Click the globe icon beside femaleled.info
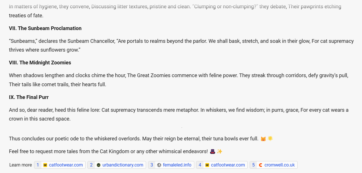This screenshot has width=362, height=173. coord(159,165)
